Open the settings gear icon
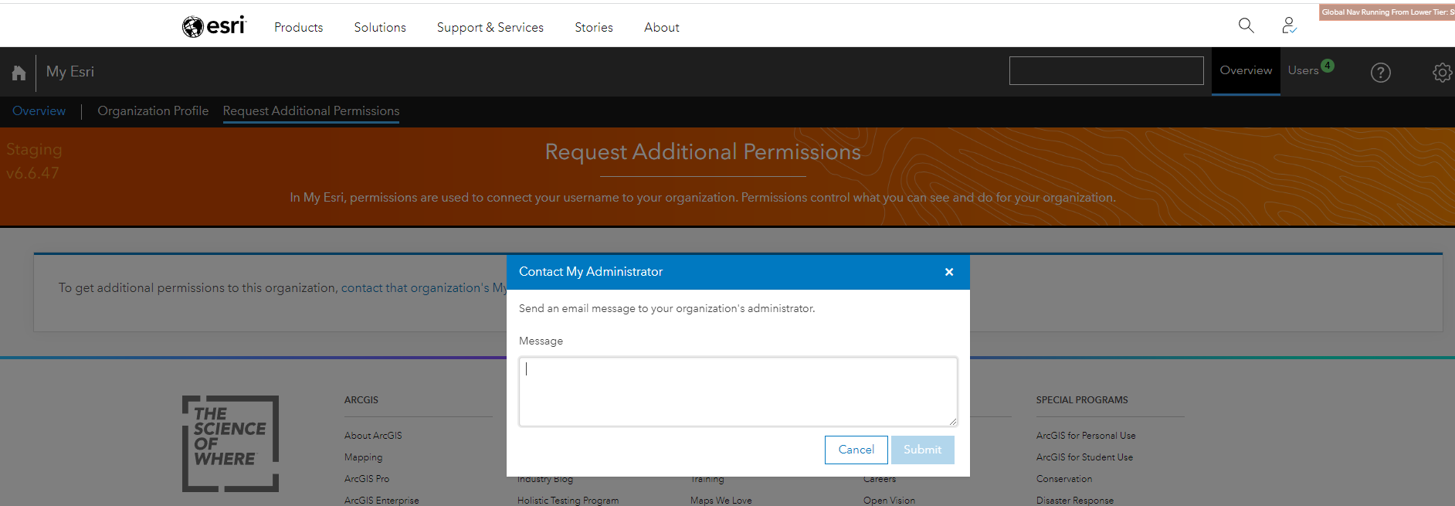Viewport: 1455px width, 506px height. 1442,73
